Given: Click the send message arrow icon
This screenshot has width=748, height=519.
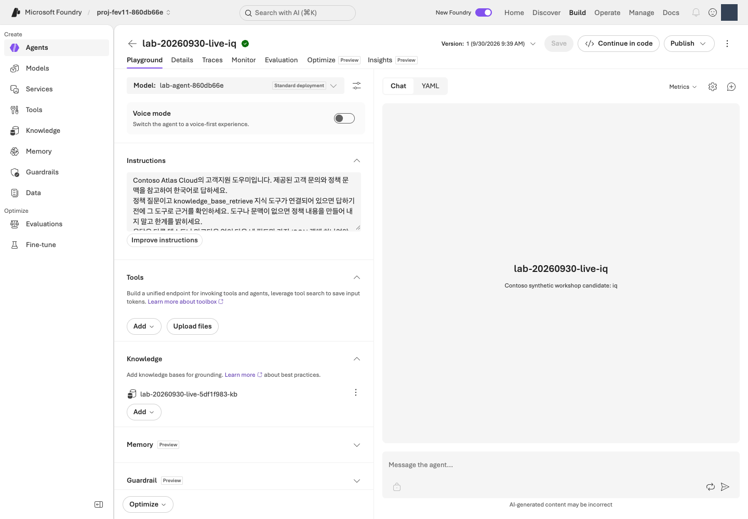Looking at the screenshot, I should (x=725, y=487).
